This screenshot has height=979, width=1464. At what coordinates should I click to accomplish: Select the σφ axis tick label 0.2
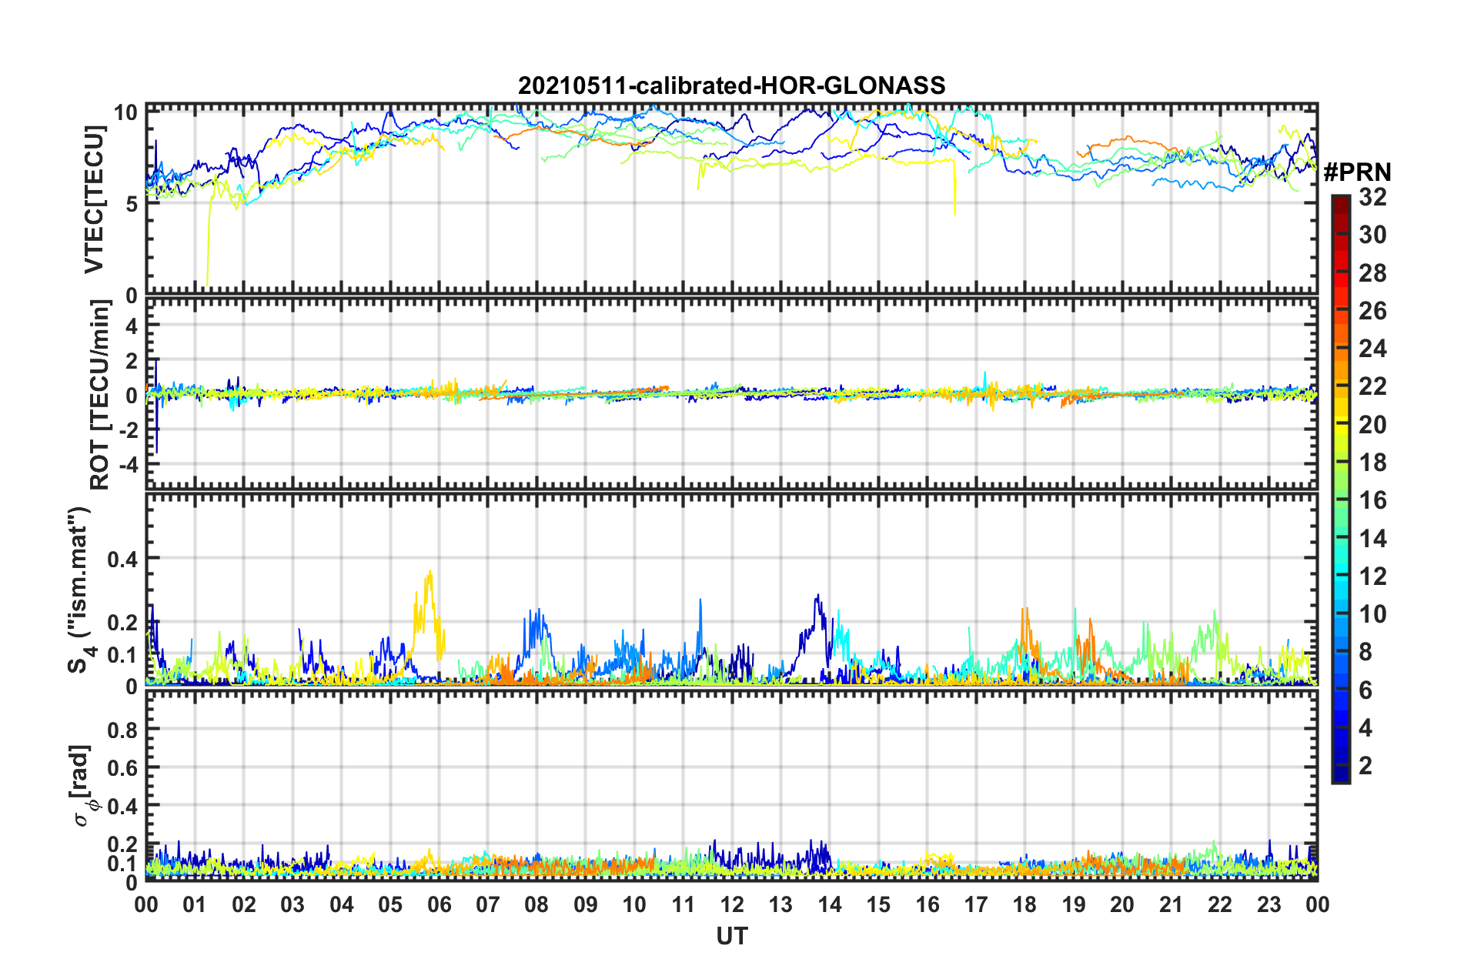click(x=122, y=844)
